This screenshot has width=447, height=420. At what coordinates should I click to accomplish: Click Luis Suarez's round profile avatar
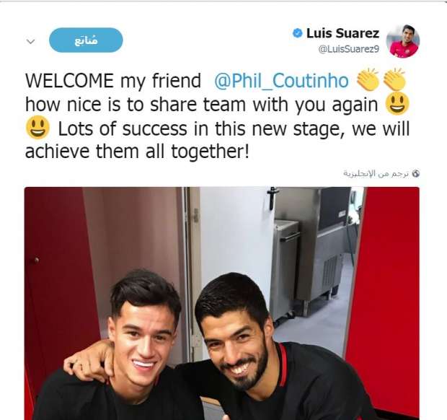click(x=403, y=41)
